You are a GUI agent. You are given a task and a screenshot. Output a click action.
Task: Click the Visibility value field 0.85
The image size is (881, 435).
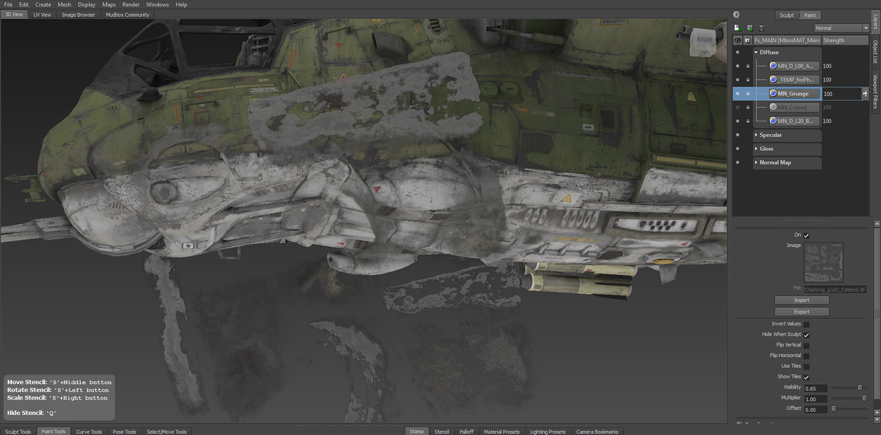point(816,389)
